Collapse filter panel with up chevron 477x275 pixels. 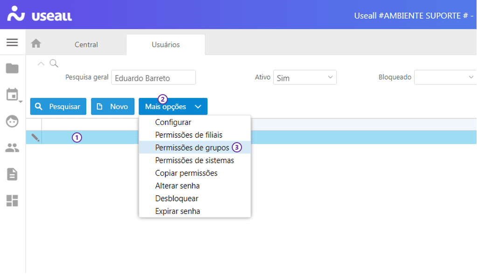41,63
